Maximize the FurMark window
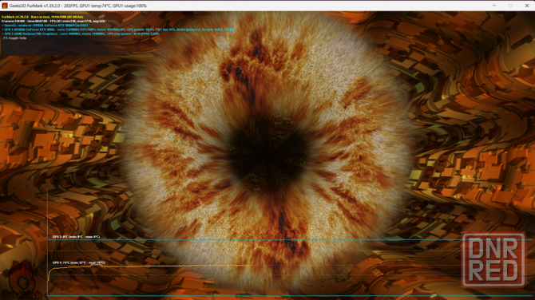This screenshot has width=535, height=300. pos(510,6)
